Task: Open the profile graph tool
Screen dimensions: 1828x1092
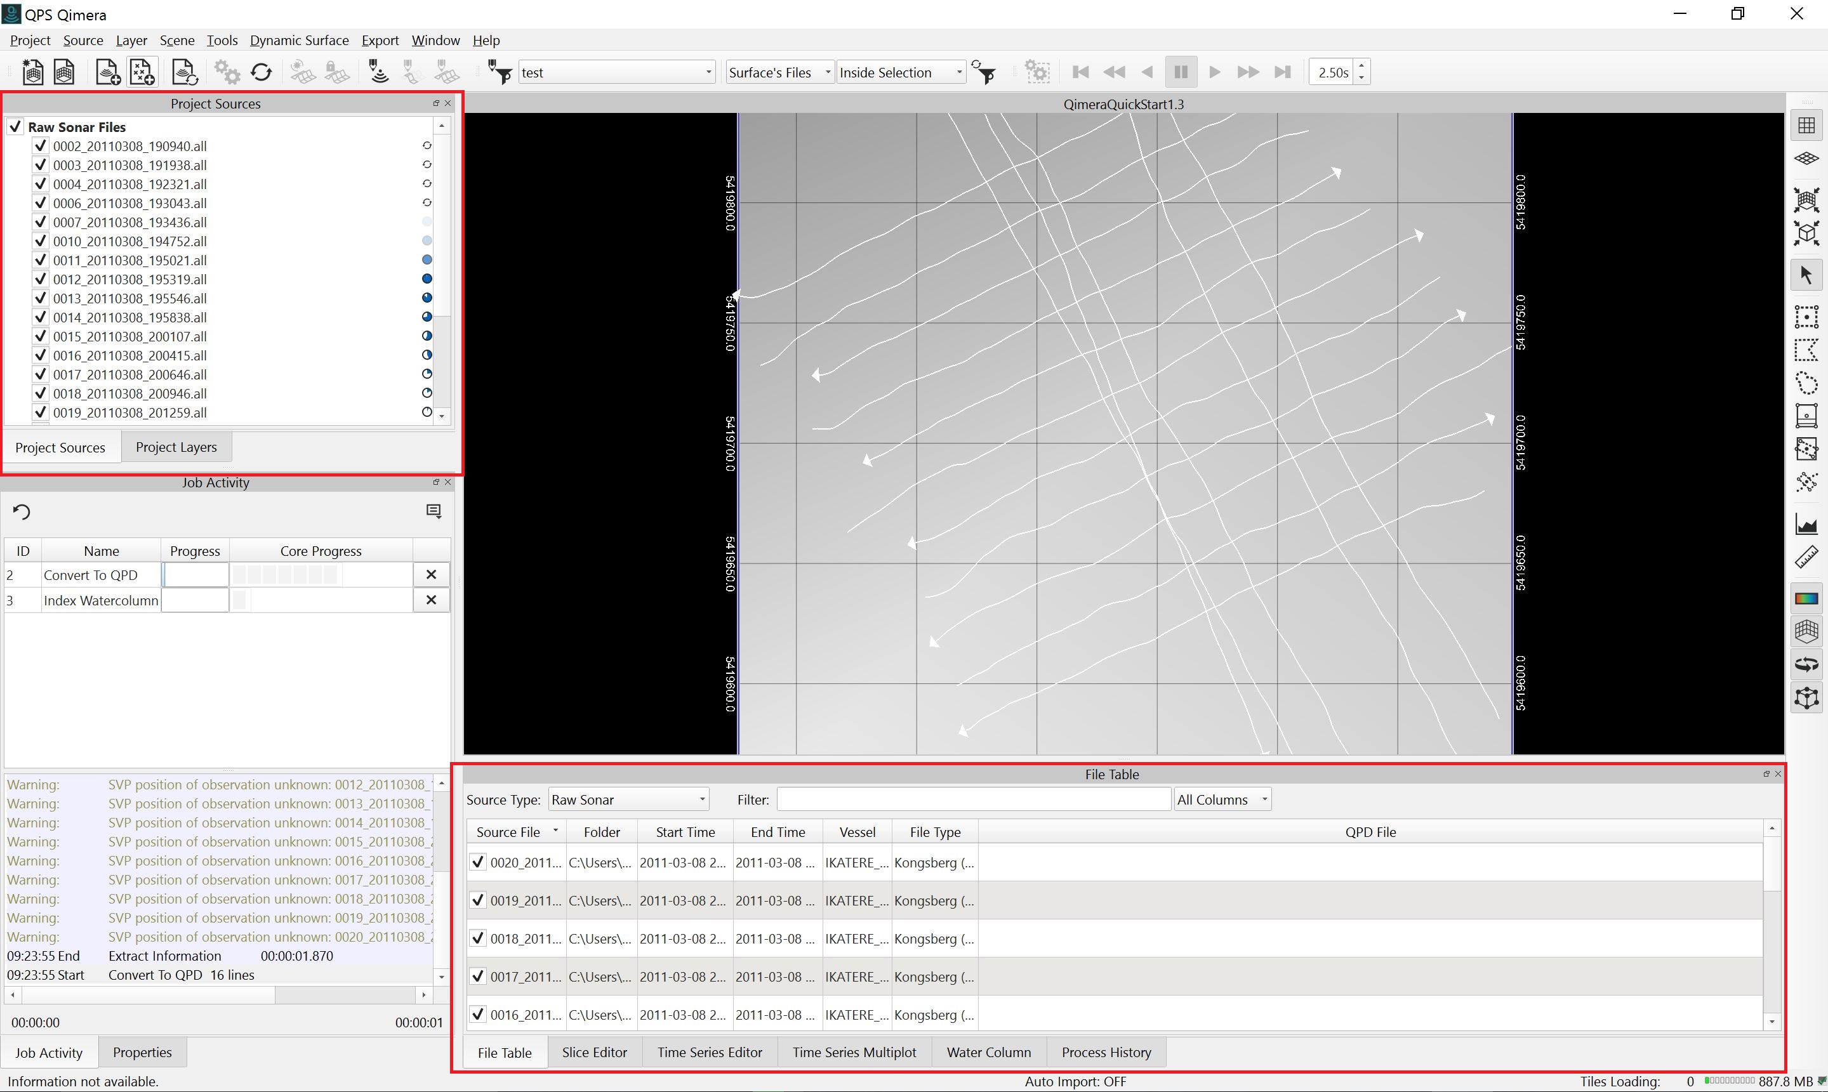Action: point(1806,525)
